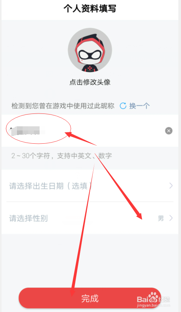Click the 点击修改头像 label
The height and width of the screenshot is (312, 181).
[90, 82]
